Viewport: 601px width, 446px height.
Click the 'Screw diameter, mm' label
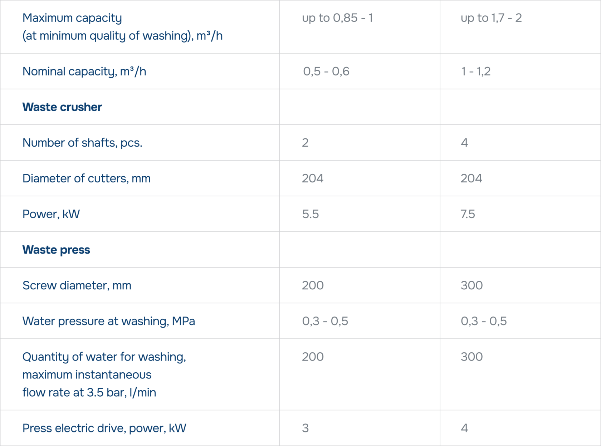point(77,285)
